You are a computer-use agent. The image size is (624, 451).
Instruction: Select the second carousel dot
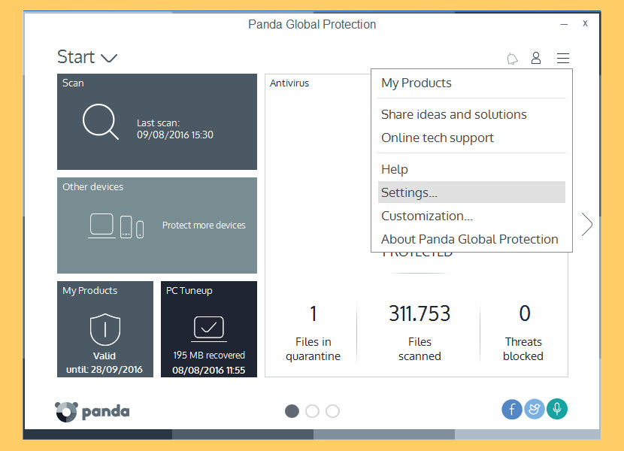click(312, 411)
